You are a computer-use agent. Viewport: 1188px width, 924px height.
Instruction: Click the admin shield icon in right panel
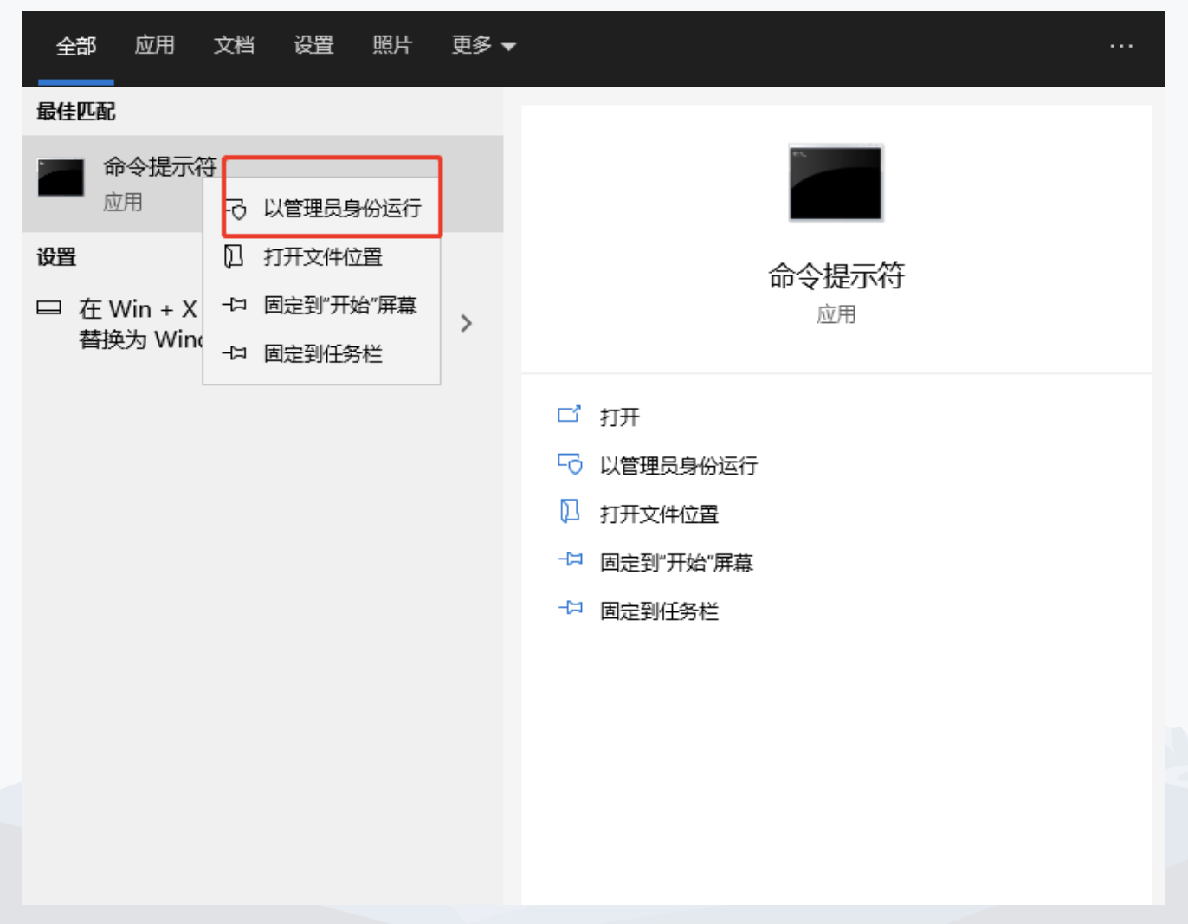[570, 464]
